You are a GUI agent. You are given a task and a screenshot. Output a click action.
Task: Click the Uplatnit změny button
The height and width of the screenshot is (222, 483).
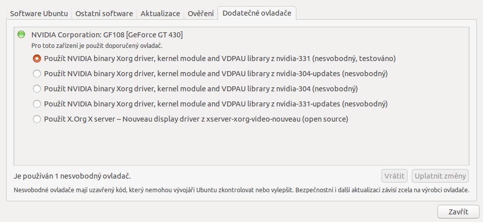(x=440, y=176)
